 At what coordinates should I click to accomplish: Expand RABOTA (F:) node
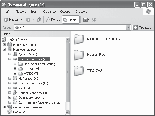tap(10, 88)
